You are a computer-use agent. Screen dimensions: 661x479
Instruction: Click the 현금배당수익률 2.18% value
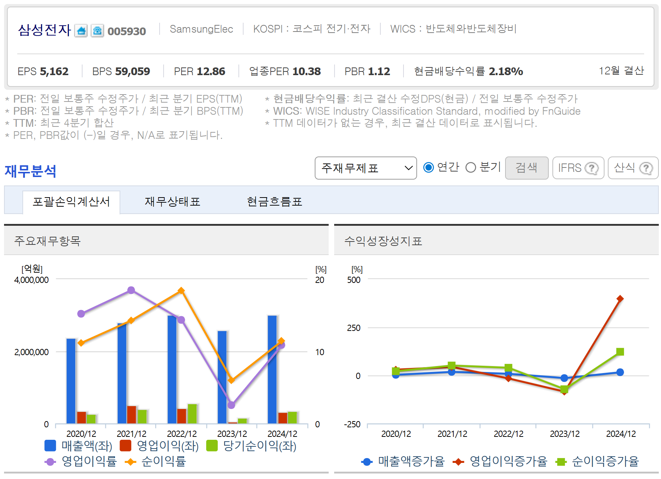[468, 71]
